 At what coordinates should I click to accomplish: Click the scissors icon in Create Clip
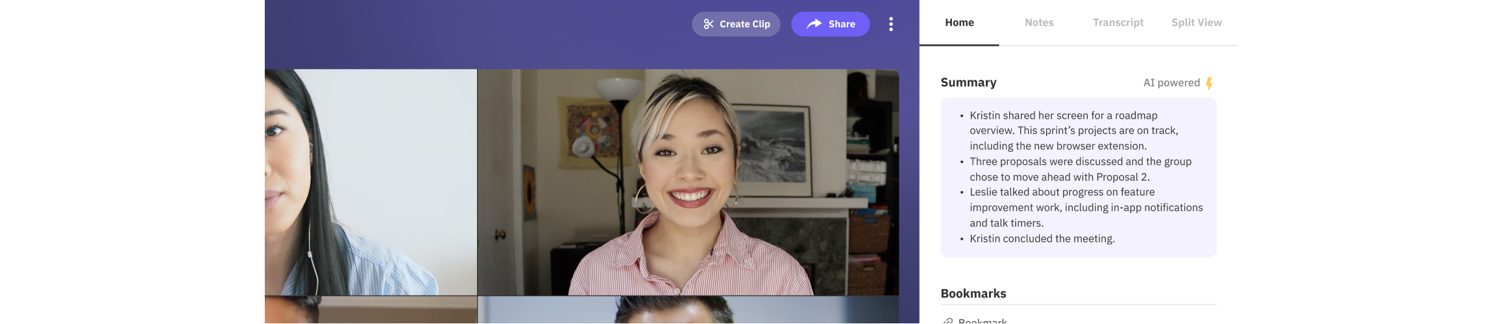coord(709,24)
